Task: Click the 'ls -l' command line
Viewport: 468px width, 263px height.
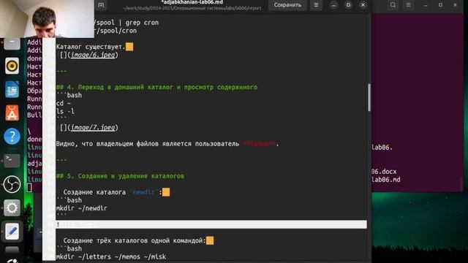Action: tap(65, 111)
